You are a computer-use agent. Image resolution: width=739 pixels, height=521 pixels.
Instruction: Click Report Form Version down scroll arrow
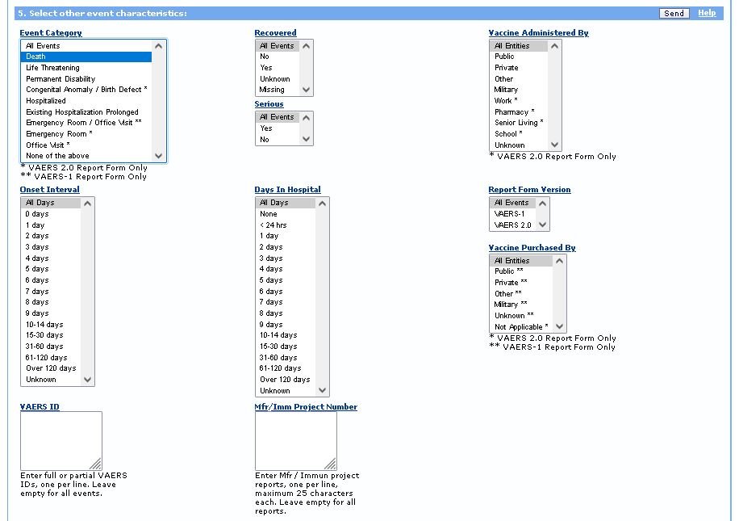pyautogui.click(x=543, y=225)
